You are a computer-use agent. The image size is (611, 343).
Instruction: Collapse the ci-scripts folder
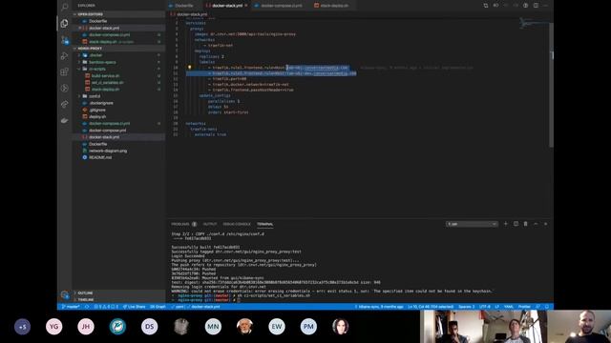pos(118,69)
